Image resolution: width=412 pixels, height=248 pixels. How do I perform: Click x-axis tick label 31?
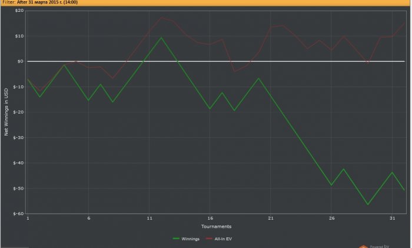tap(393, 219)
